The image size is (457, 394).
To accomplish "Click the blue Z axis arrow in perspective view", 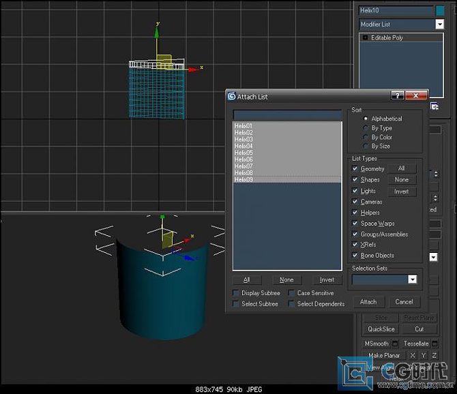I will 188,258.
